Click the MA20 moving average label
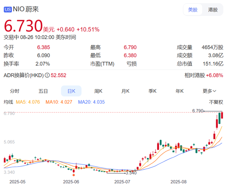 pos(91,102)
